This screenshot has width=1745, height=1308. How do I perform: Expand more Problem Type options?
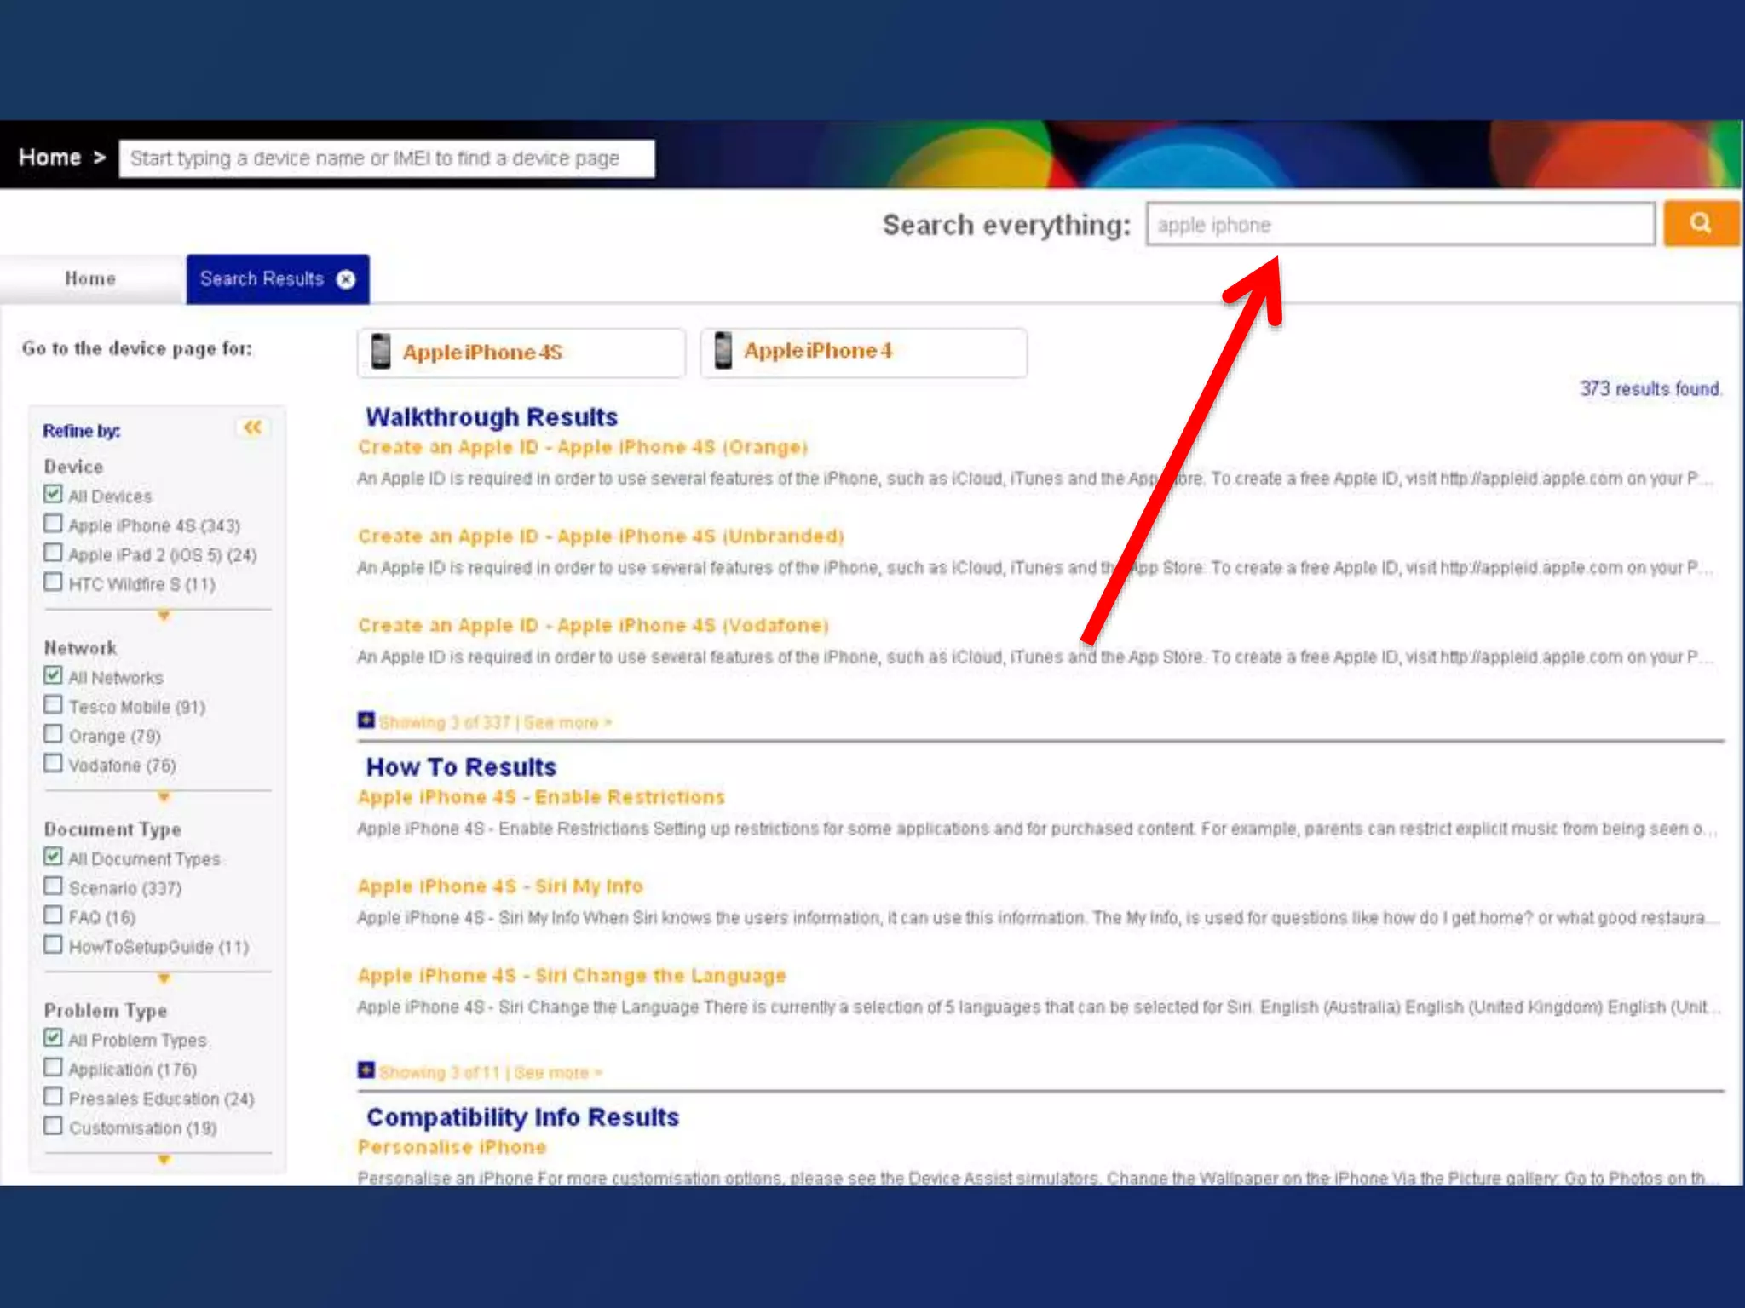tap(164, 1160)
